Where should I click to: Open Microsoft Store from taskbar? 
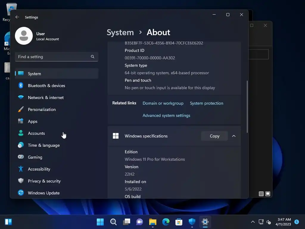pyautogui.click(x=179, y=222)
